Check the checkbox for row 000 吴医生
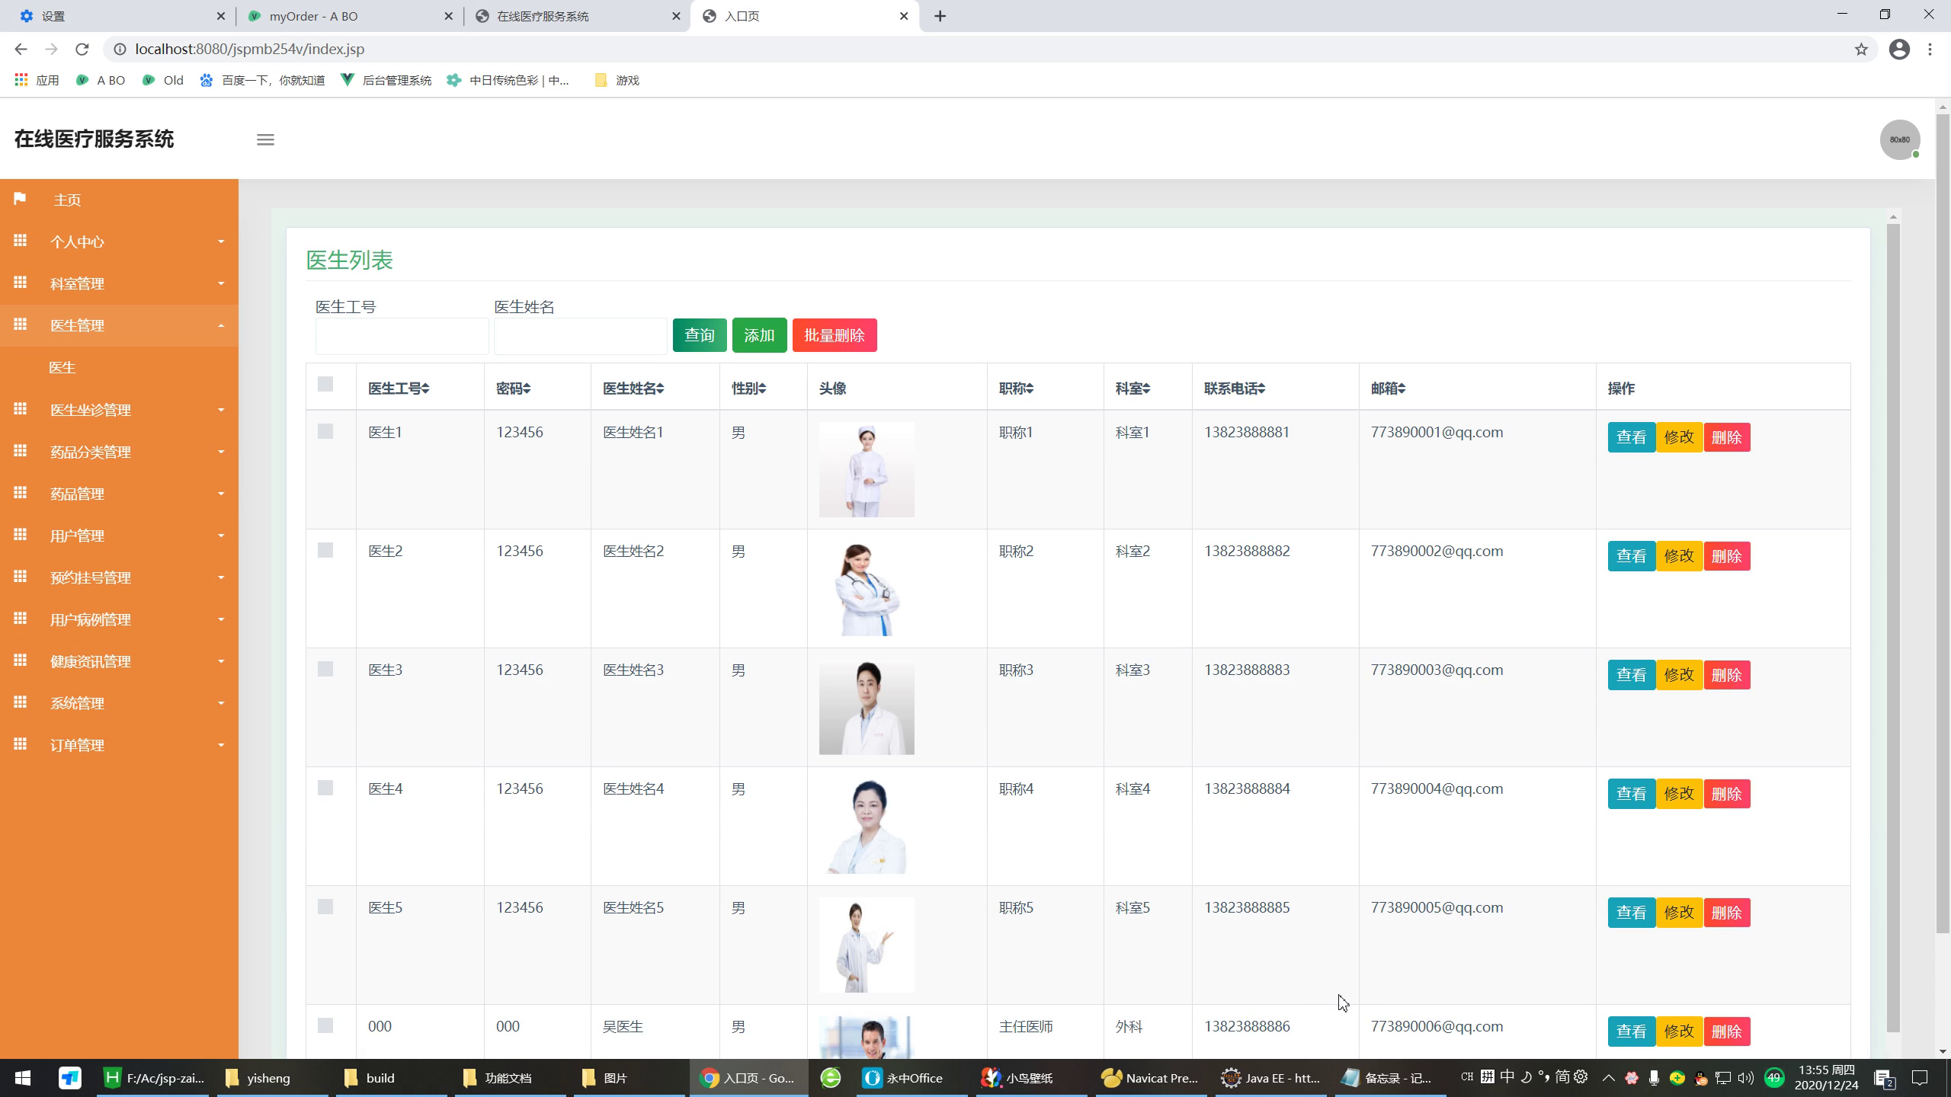1951x1097 pixels. (x=325, y=1025)
